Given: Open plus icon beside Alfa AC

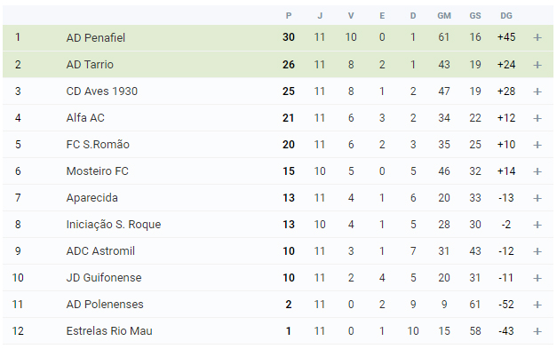Looking at the screenshot, I should (537, 118).
